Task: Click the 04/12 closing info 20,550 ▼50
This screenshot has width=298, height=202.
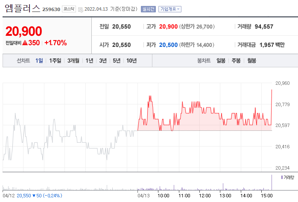Action: 39,196
